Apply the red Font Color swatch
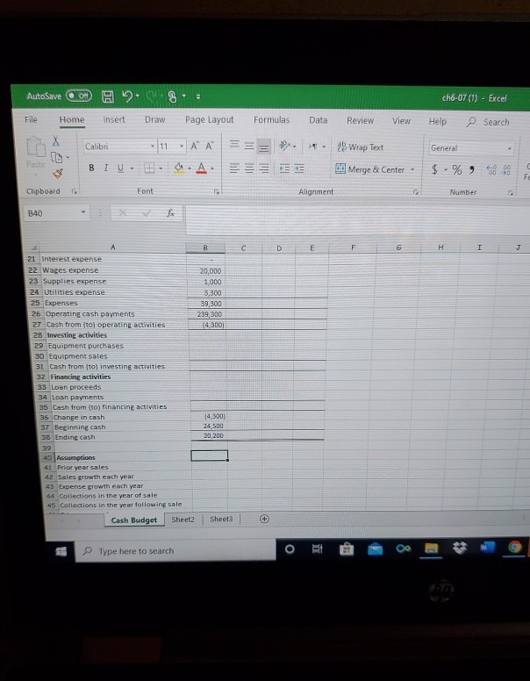The height and width of the screenshot is (681, 530). 201,168
